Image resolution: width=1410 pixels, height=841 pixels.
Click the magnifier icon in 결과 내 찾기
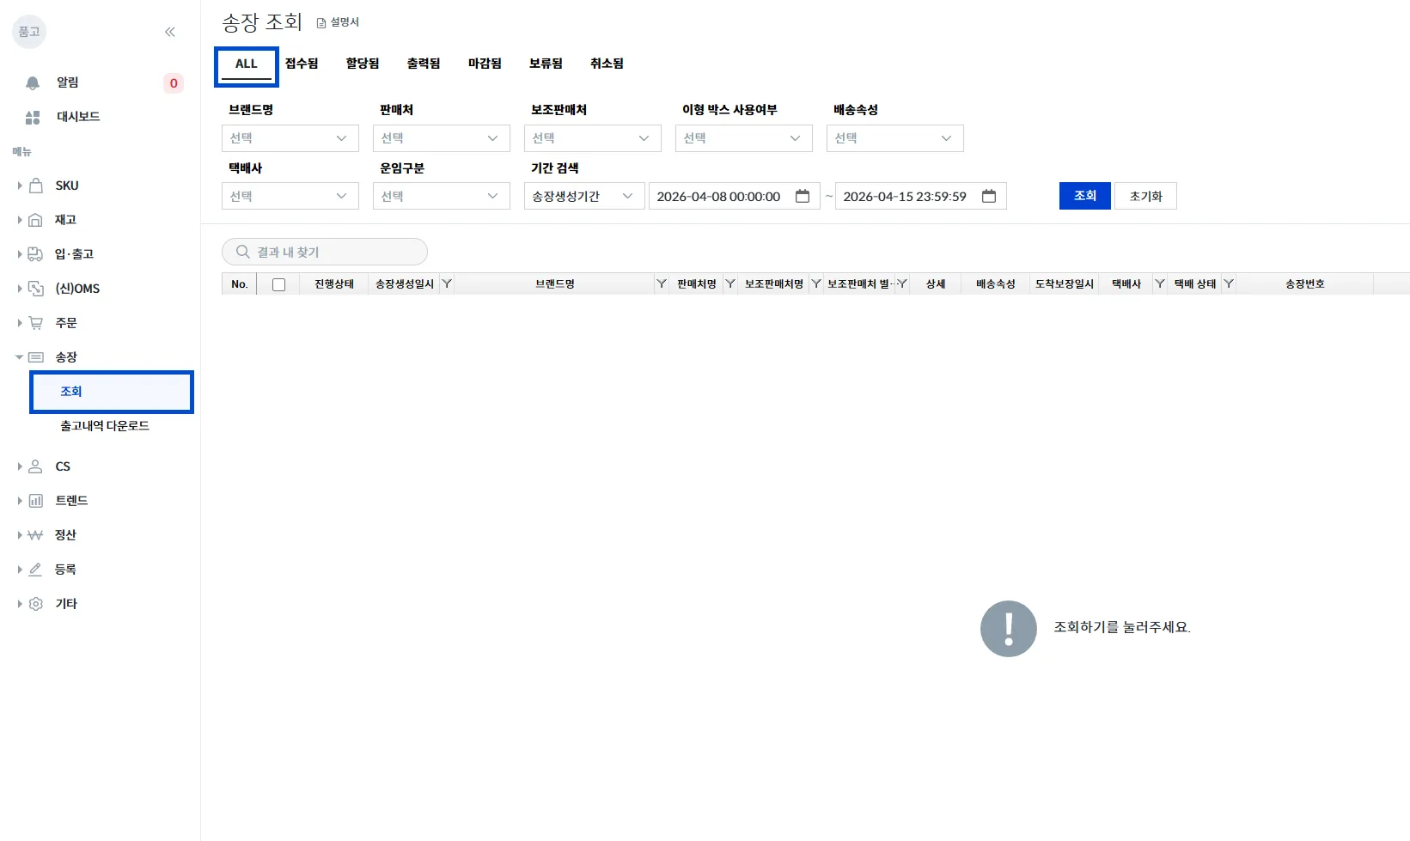point(243,252)
